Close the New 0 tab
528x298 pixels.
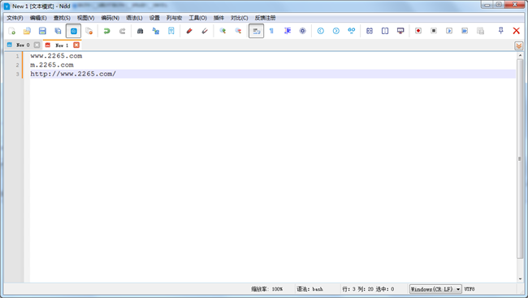coord(37,45)
